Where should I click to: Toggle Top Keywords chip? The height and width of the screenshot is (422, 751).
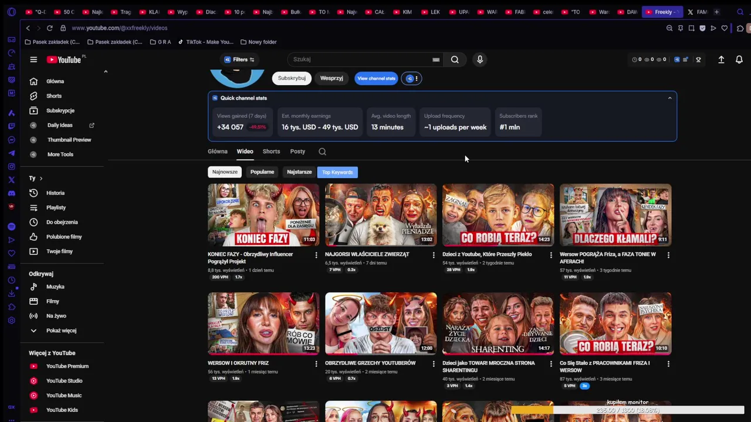tap(337, 172)
